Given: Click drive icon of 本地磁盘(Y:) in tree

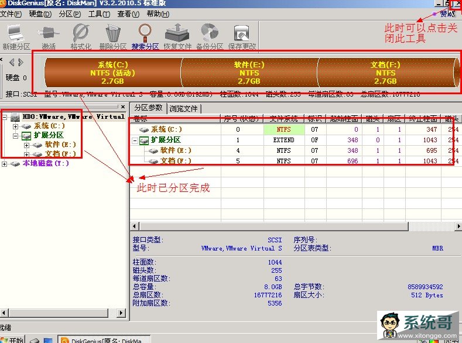Looking at the screenshot, I should pyautogui.click(x=15, y=164).
